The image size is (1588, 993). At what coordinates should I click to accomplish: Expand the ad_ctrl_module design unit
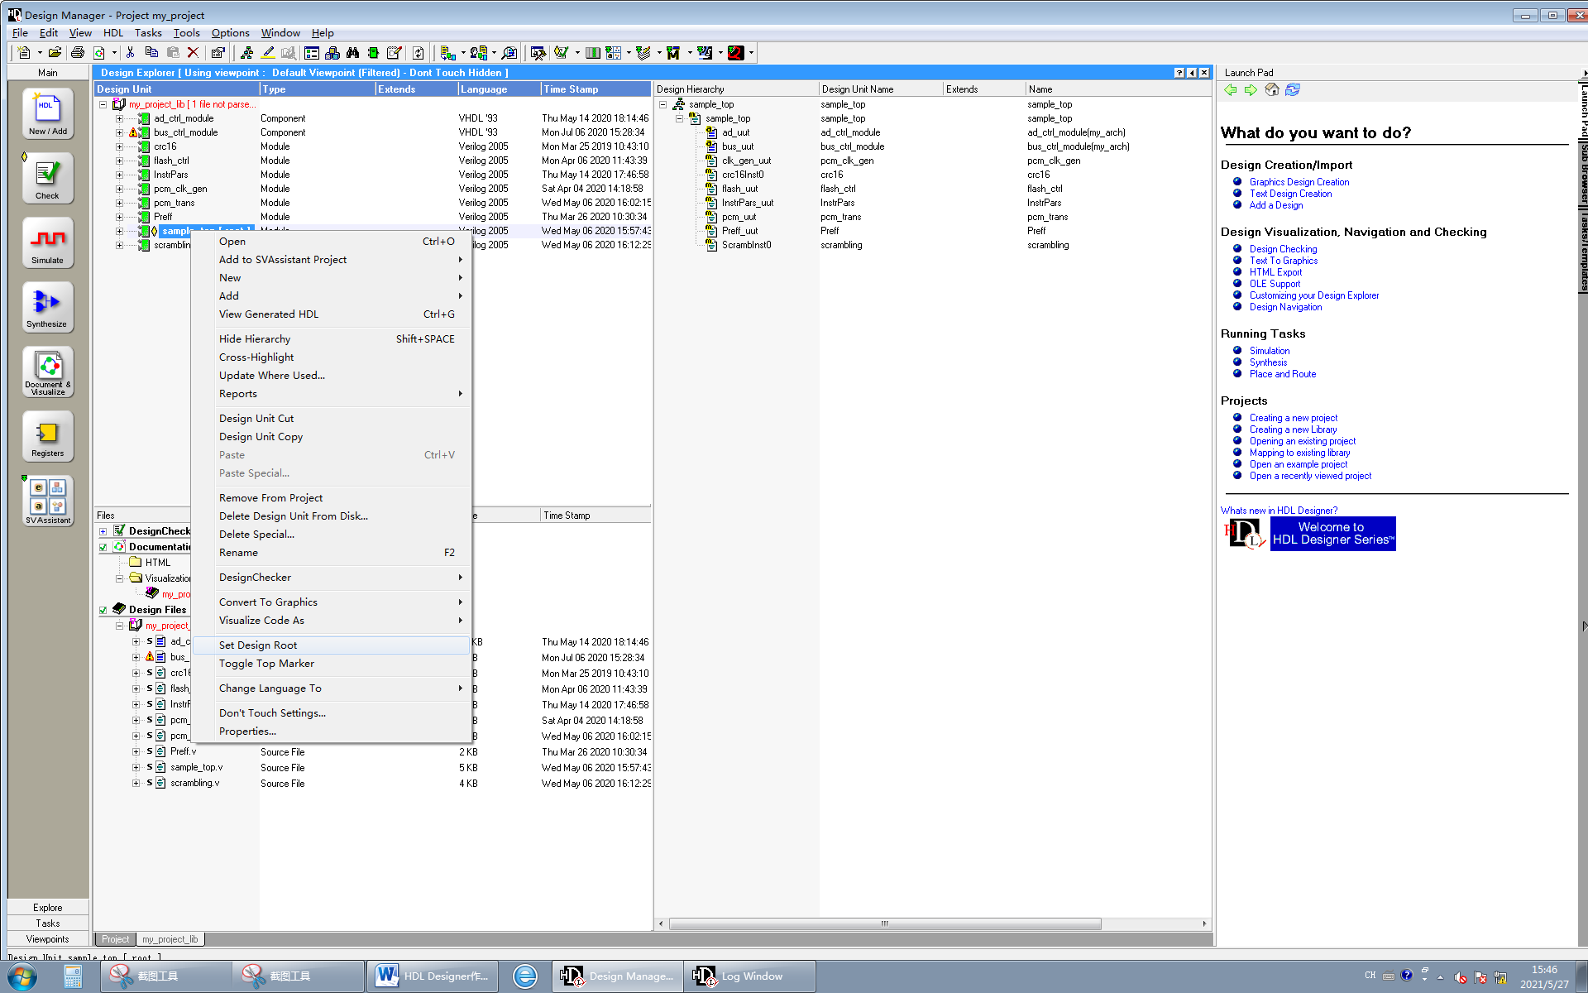[119, 118]
